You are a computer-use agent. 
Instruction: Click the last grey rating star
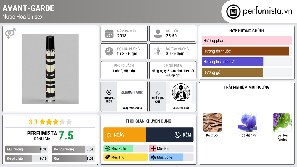pos(69,122)
